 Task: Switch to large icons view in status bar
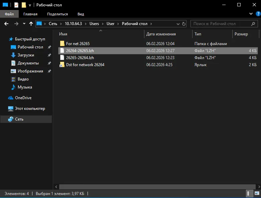click(x=257, y=193)
